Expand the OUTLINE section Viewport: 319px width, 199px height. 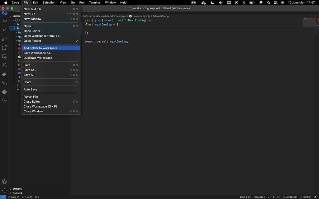click(40, 189)
